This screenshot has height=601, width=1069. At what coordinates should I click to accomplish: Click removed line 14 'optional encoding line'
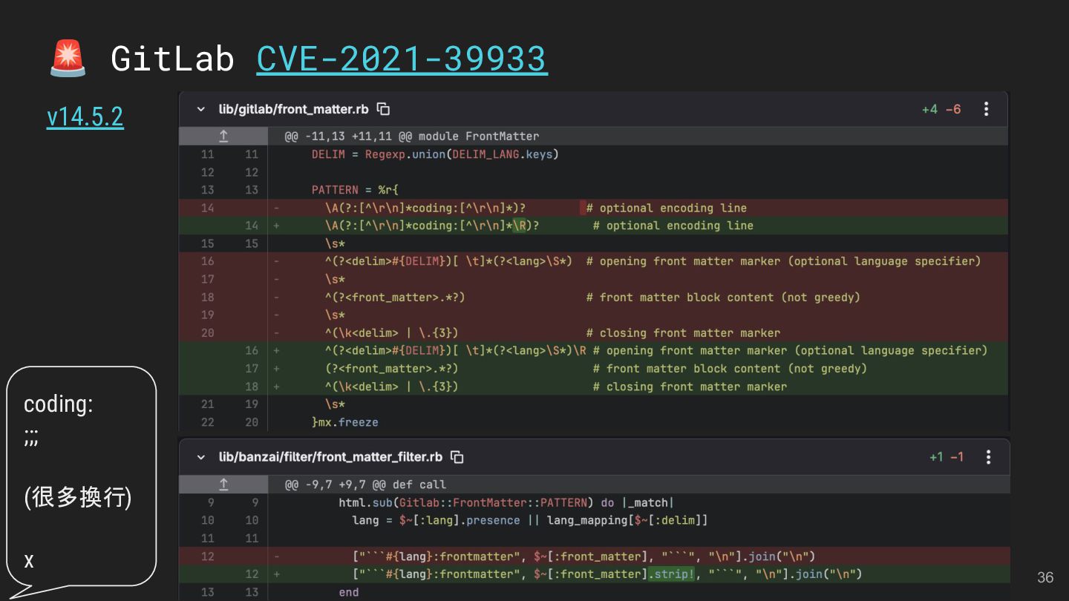(x=594, y=208)
